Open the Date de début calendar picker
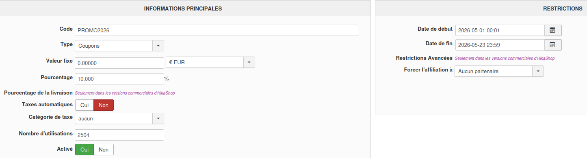This screenshot has height=158, width=587. coord(553,30)
